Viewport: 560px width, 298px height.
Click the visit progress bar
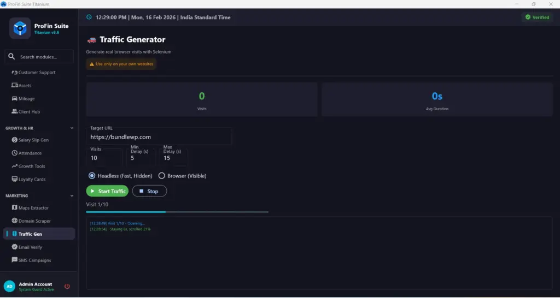pyautogui.click(x=177, y=212)
